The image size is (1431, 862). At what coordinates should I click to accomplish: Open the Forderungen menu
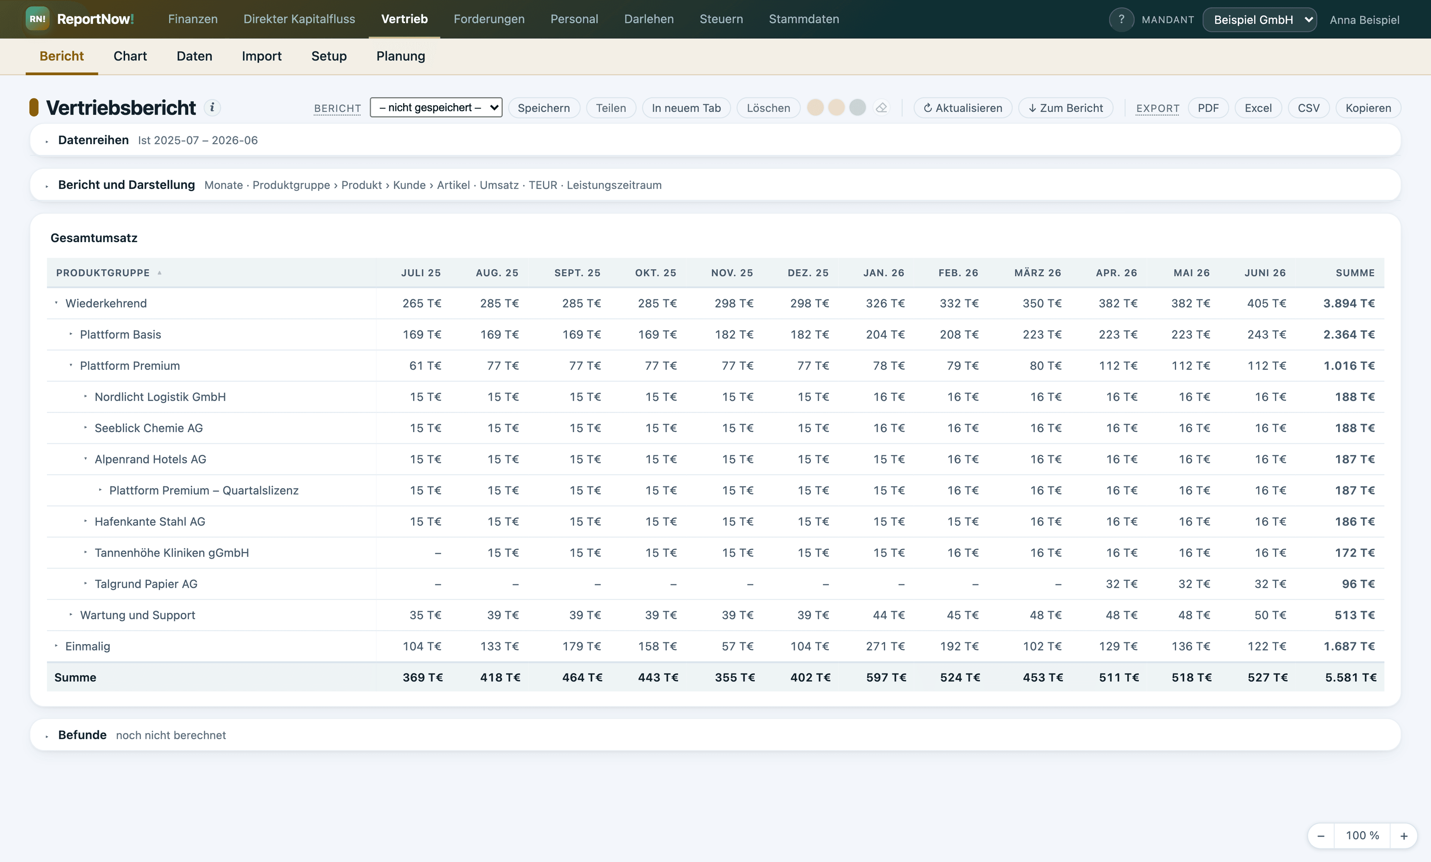coord(489,19)
